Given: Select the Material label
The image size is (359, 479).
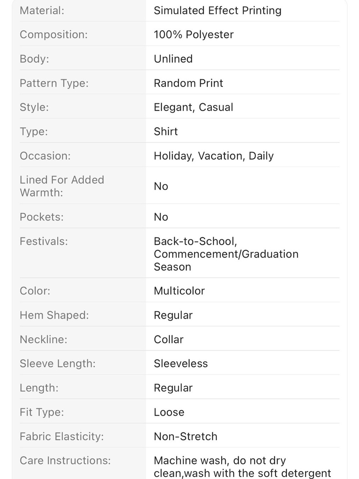Looking at the screenshot, I should coord(42,10).
